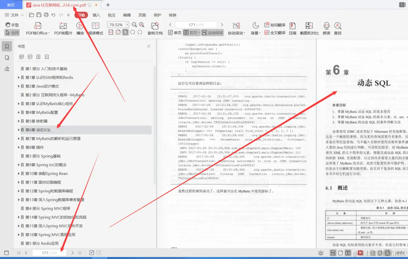408x259 pixels.
Task: Expand quick access toolbar options
Action: point(68,15)
